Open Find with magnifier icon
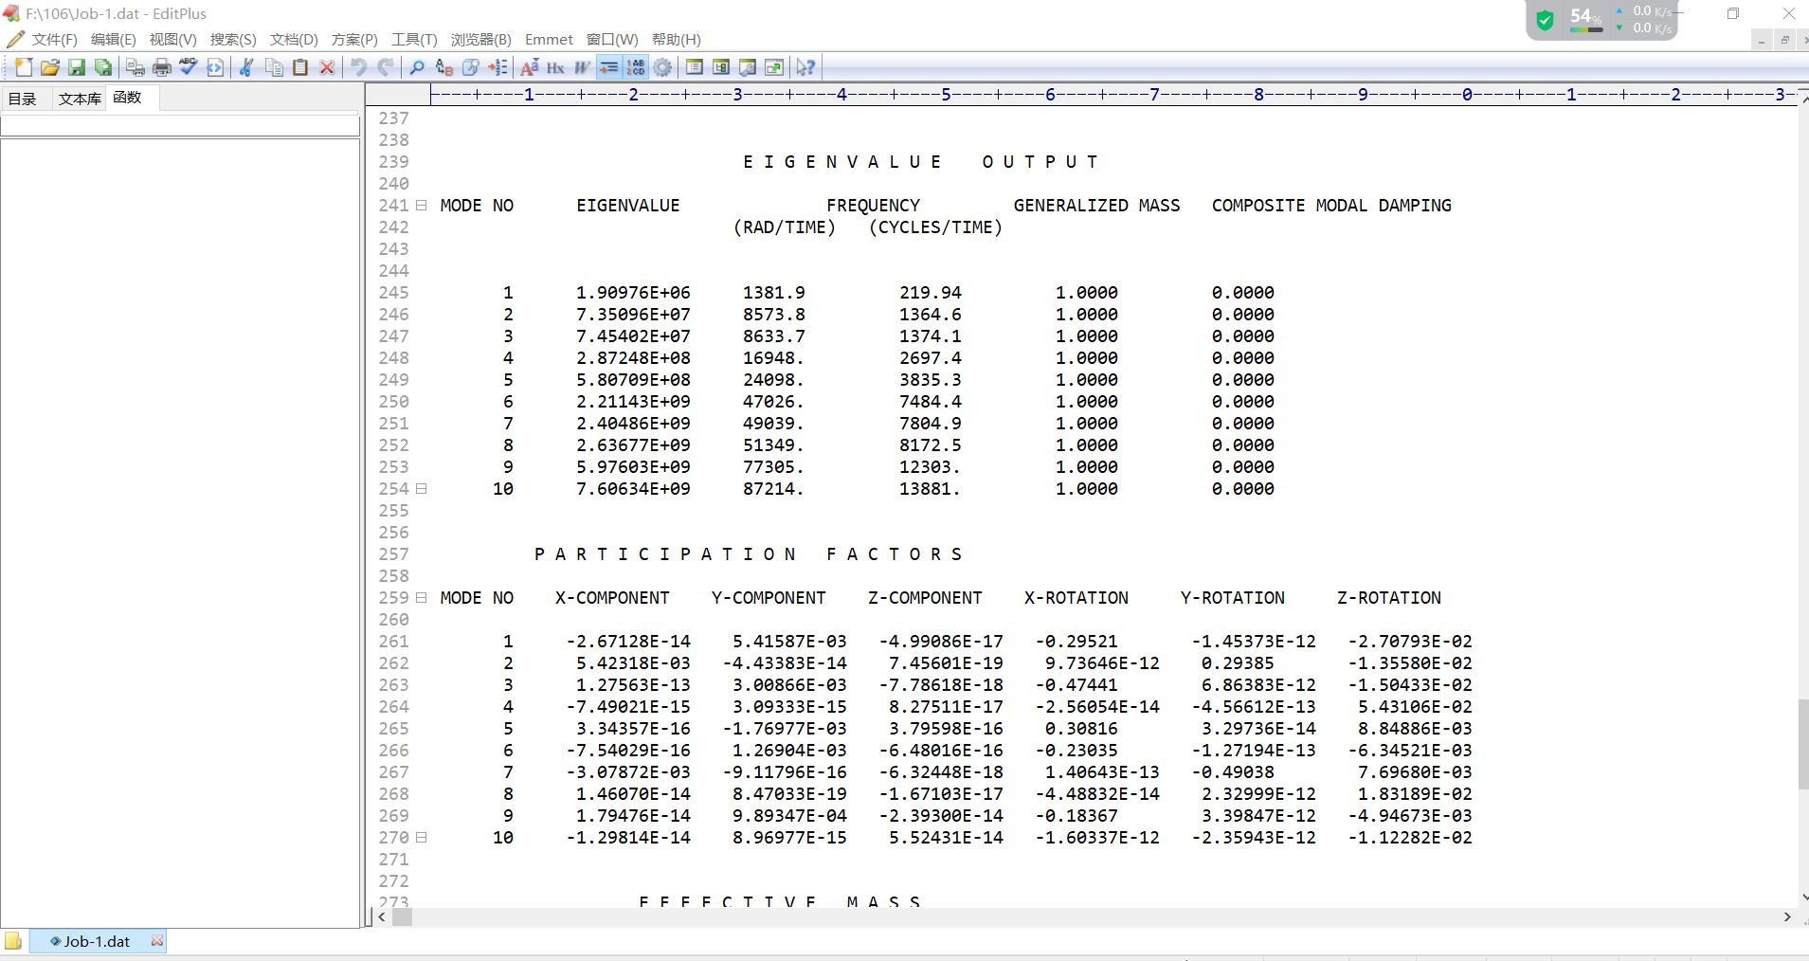 coord(417,67)
